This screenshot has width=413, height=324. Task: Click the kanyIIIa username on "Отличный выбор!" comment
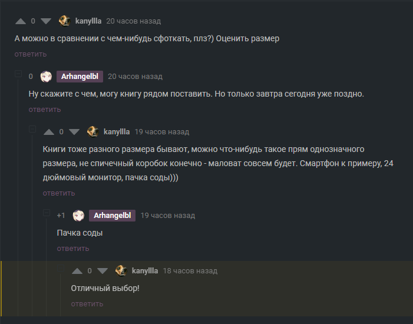tap(145, 271)
